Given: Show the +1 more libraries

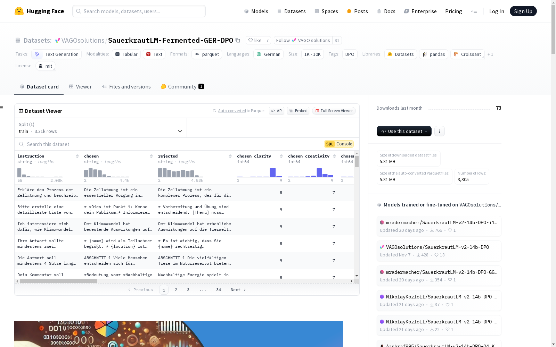Looking at the screenshot, I should point(490,54).
